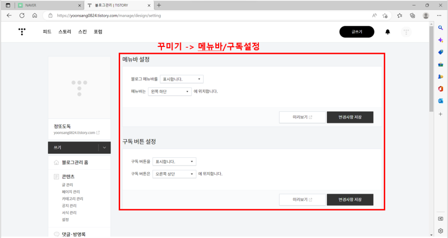
Task: Open the tools briefcase sidebar icon
Action: pyautogui.click(x=440, y=65)
